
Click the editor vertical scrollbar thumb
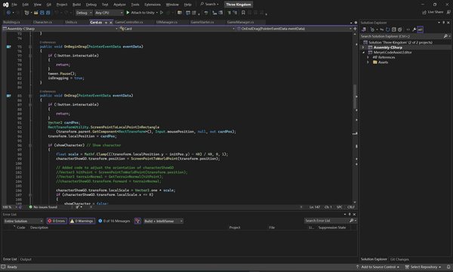click(x=355, y=96)
